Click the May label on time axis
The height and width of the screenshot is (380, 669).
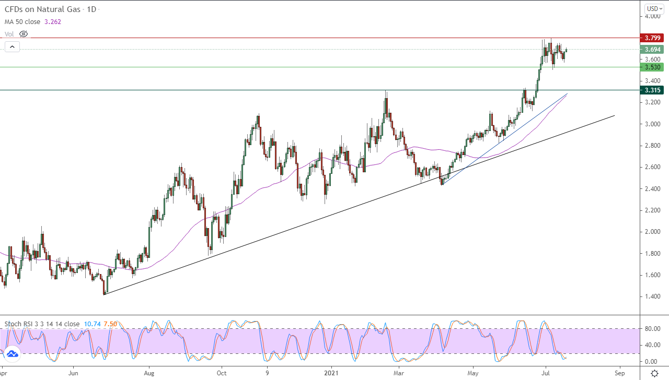[474, 373]
